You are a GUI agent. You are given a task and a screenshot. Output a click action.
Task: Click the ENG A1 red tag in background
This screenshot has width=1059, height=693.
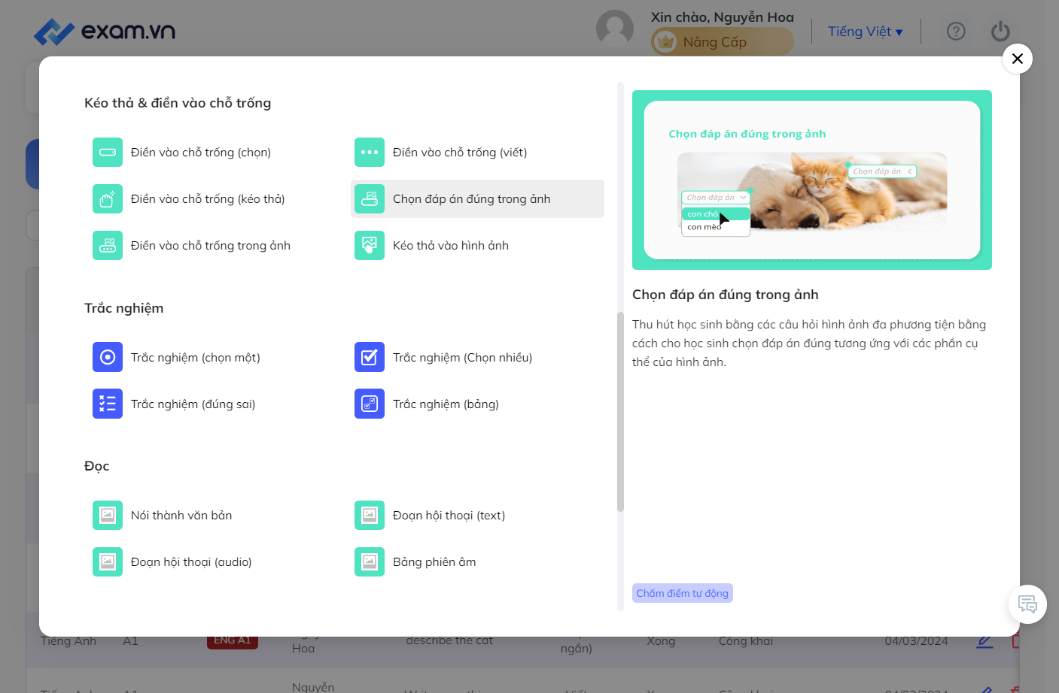233,642
